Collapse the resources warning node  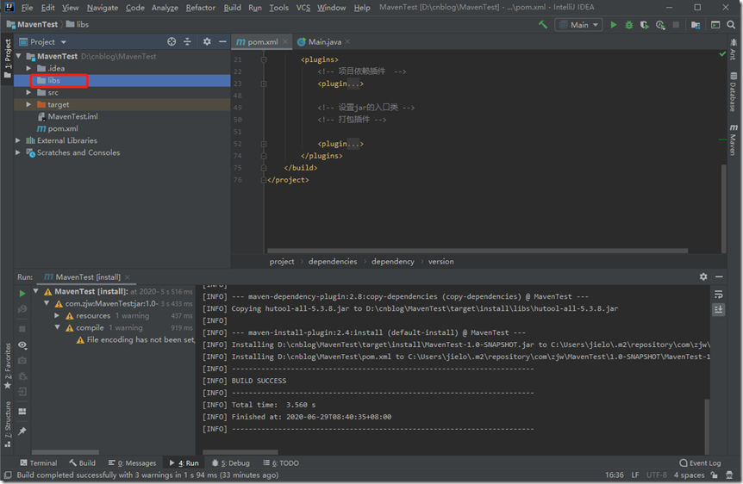[x=57, y=315]
